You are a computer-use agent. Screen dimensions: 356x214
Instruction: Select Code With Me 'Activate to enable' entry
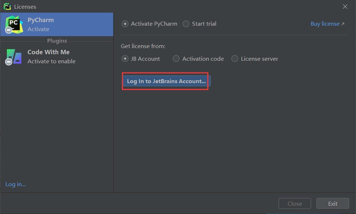click(x=57, y=57)
